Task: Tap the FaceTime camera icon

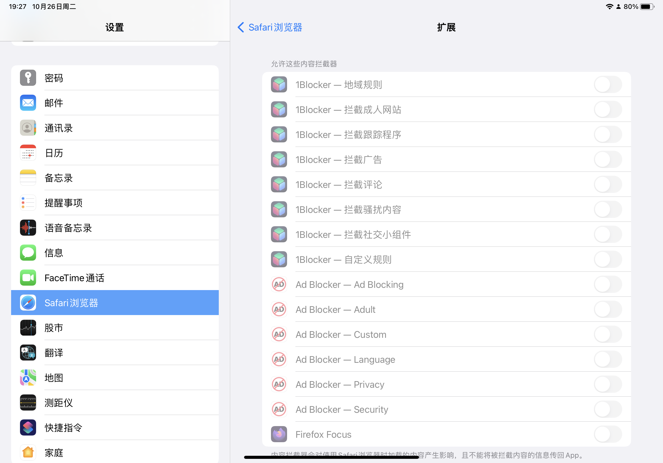Action: click(x=28, y=278)
